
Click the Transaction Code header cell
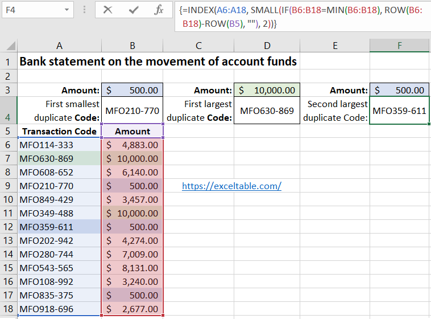59,132
